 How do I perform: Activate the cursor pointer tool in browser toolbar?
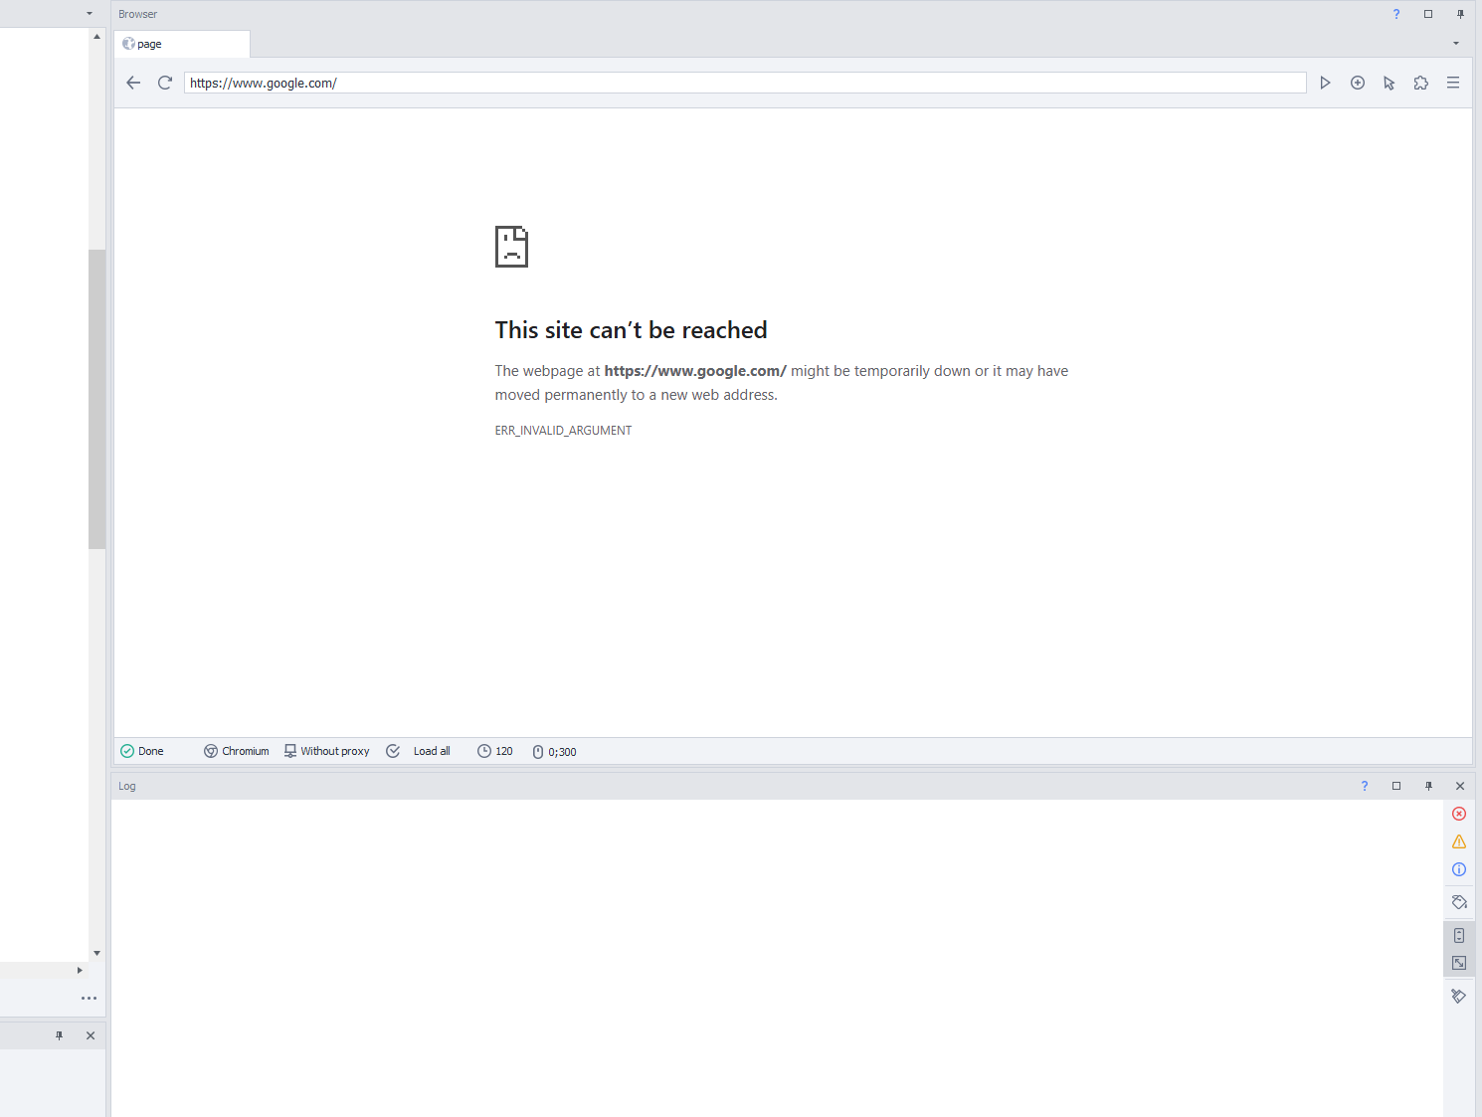[x=1389, y=83]
